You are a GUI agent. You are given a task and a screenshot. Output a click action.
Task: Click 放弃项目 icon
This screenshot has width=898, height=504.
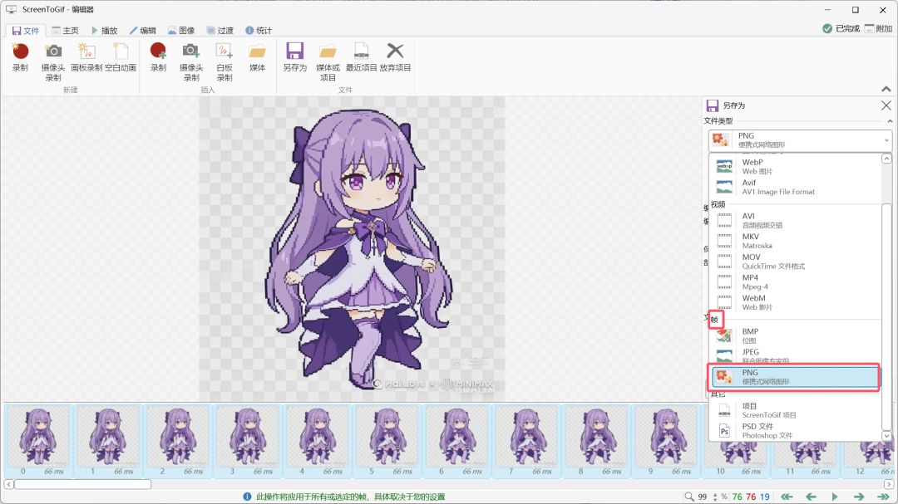(395, 57)
